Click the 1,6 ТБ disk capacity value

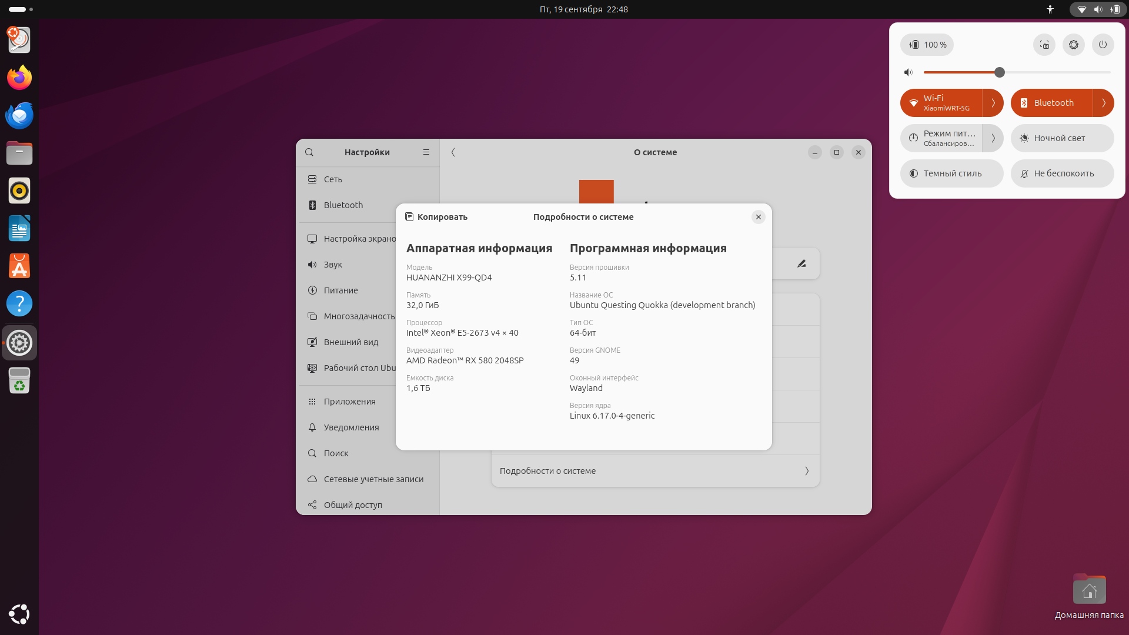[418, 388]
